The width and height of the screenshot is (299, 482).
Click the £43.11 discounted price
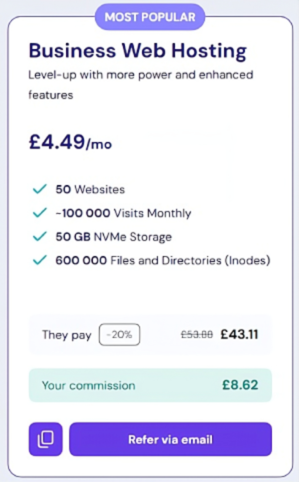pyautogui.click(x=239, y=335)
